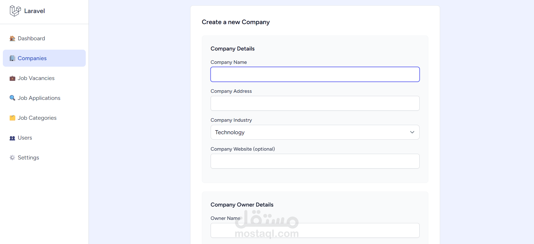Expand the Technology dropdown chevron arrow
Image resolution: width=534 pixels, height=244 pixels.
[412, 132]
